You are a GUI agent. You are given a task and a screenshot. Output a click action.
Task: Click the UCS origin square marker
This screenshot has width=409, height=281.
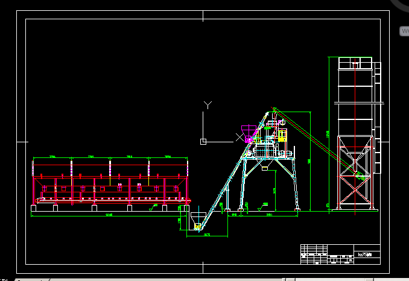203,142
